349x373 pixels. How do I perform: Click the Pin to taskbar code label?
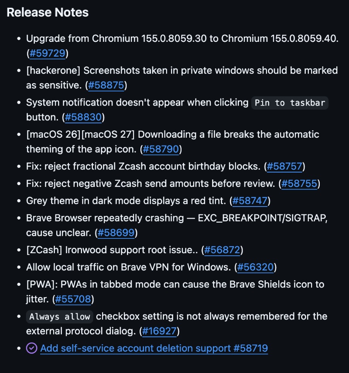tap(290, 103)
